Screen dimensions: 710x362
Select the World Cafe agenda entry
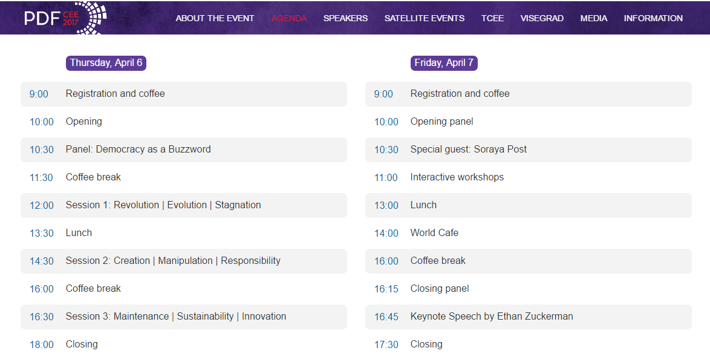(434, 233)
